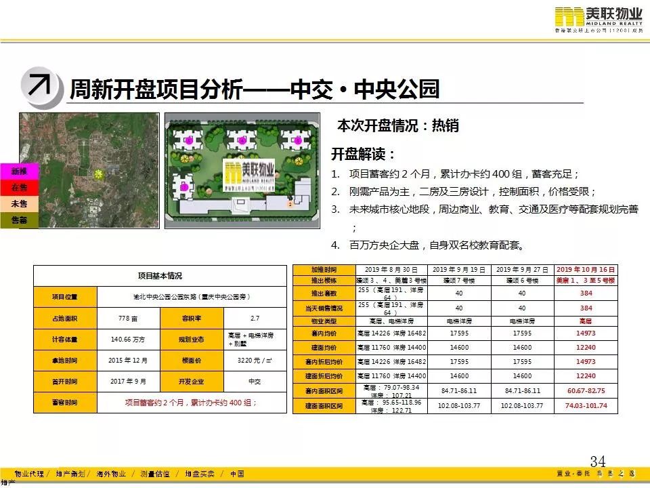Click the page number 34
This screenshot has height=488, width=650.
click(598, 462)
